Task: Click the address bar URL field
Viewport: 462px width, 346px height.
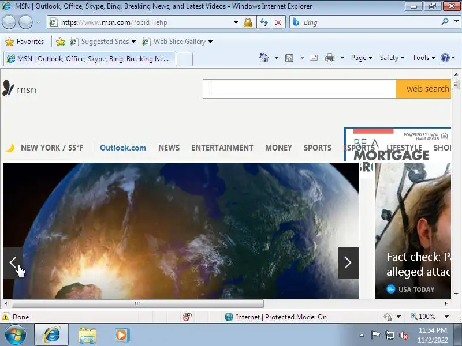Action: 141,22
